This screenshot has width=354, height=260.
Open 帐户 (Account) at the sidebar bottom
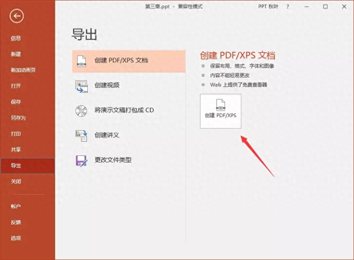pyautogui.click(x=16, y=206)
